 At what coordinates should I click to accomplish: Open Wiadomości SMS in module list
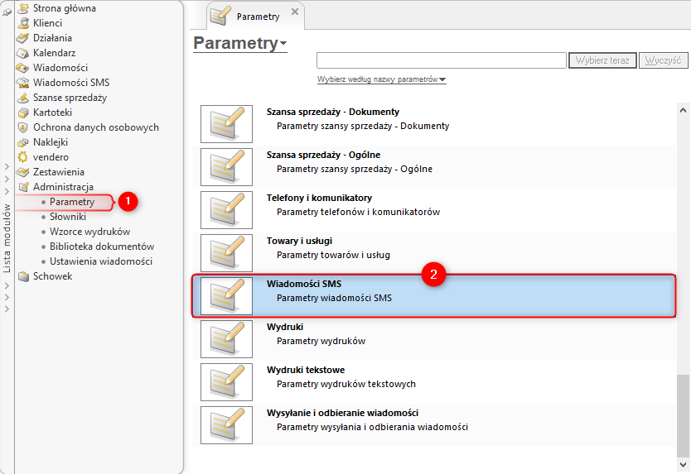(70, 83)
